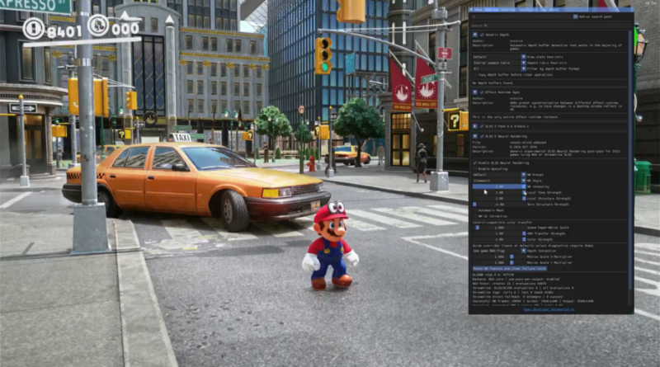Click the 'DLSSNR v310.6.0: ACTIVE' status line
The height and width of the screenshot is (367, 660).
pos(493,275)
